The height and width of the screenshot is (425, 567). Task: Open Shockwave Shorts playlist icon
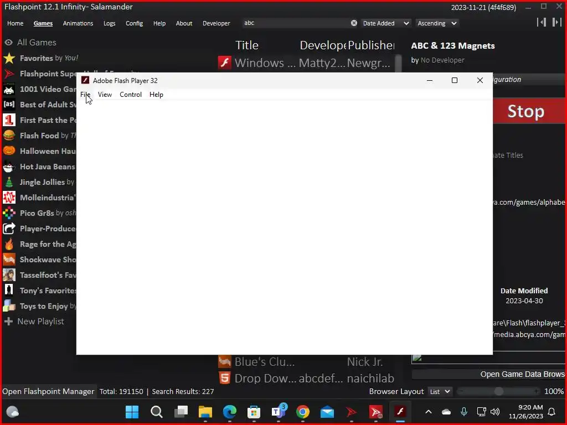9,260
